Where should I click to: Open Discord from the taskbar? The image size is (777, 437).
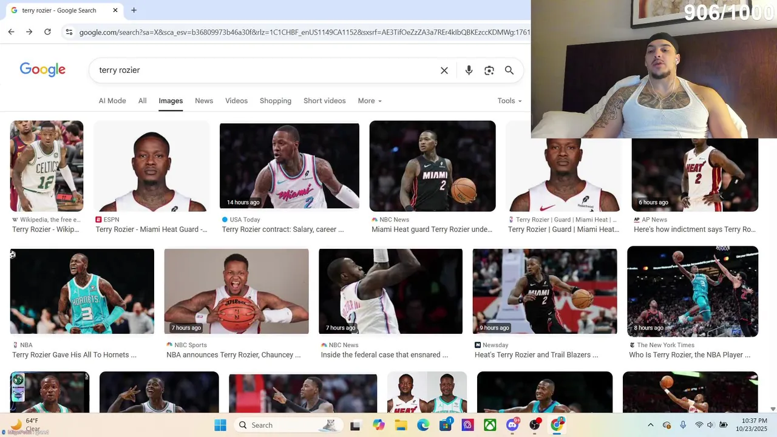[x=512, y=425]
